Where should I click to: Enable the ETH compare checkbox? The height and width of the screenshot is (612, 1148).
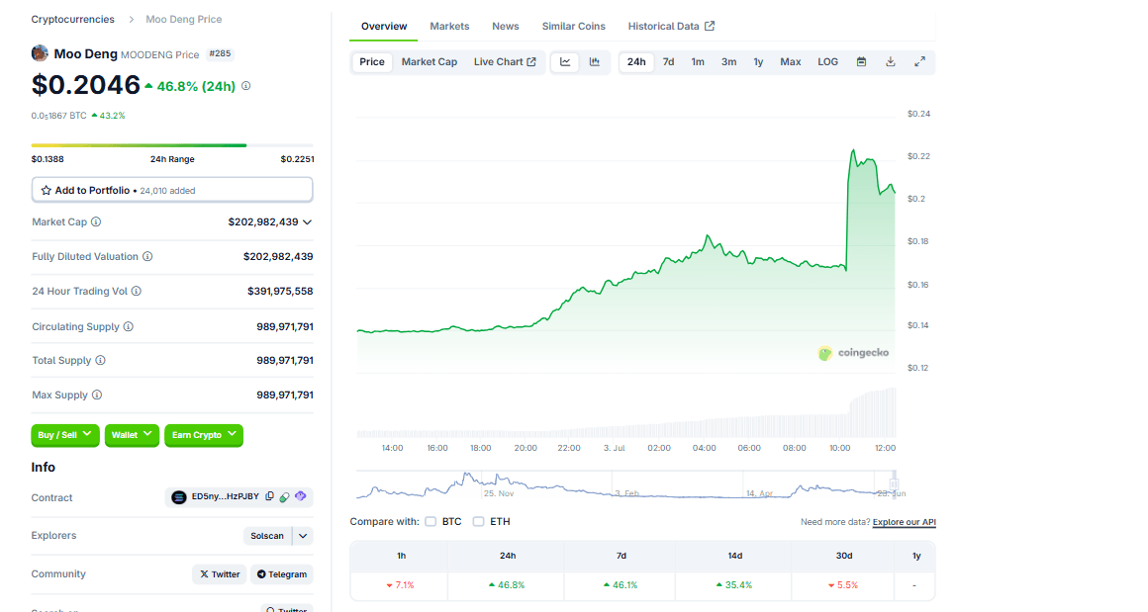coord(478,521)
